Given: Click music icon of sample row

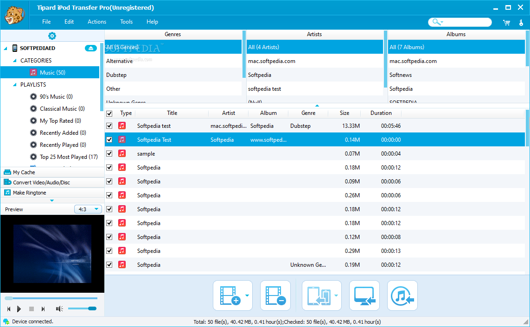Looking at the screenshot, I should pos(122,154).
